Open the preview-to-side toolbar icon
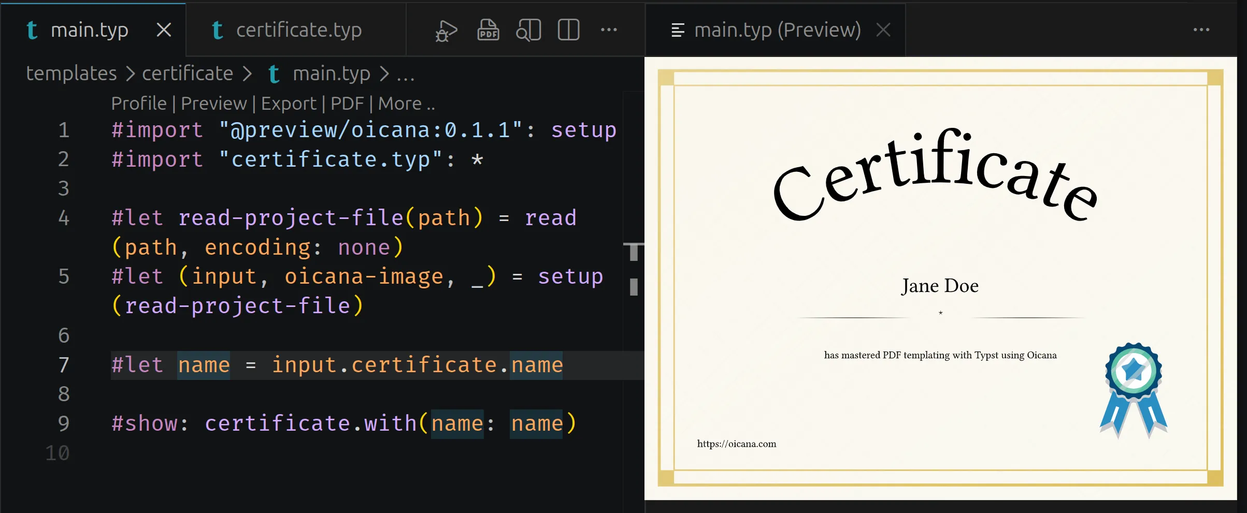 coord(528,30)
